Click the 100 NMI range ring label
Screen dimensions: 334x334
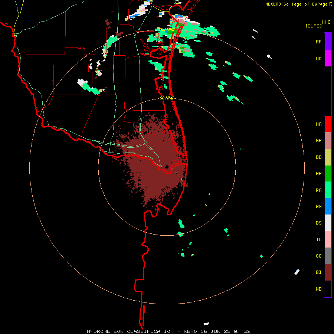point(167,29)
